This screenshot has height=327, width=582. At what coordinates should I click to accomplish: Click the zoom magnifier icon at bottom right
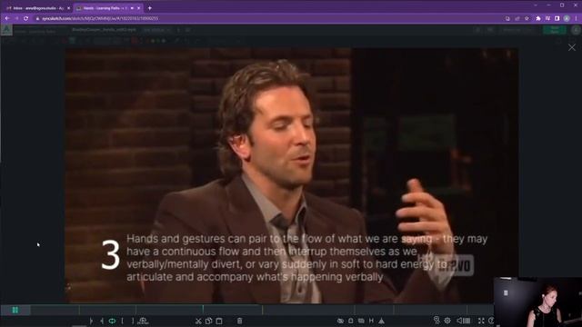[436, 321]
